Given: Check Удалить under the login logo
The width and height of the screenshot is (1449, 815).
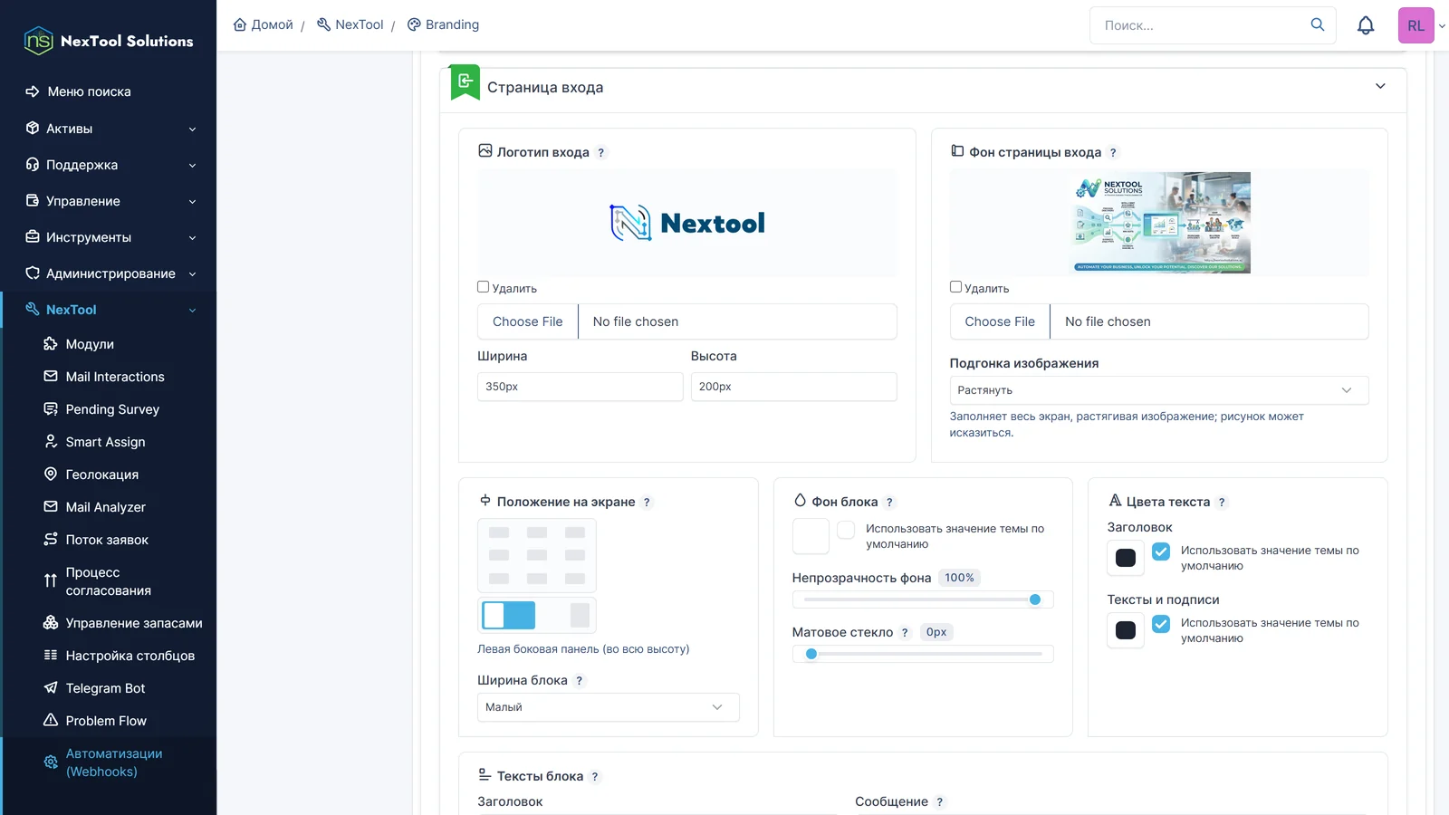Looking at the screenshot, I should click(484, 287).
